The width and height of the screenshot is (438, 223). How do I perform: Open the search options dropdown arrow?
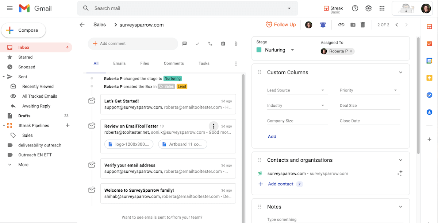pos(289,8)
